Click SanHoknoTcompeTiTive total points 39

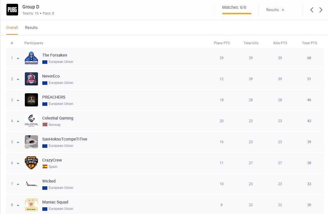(309, 142)
